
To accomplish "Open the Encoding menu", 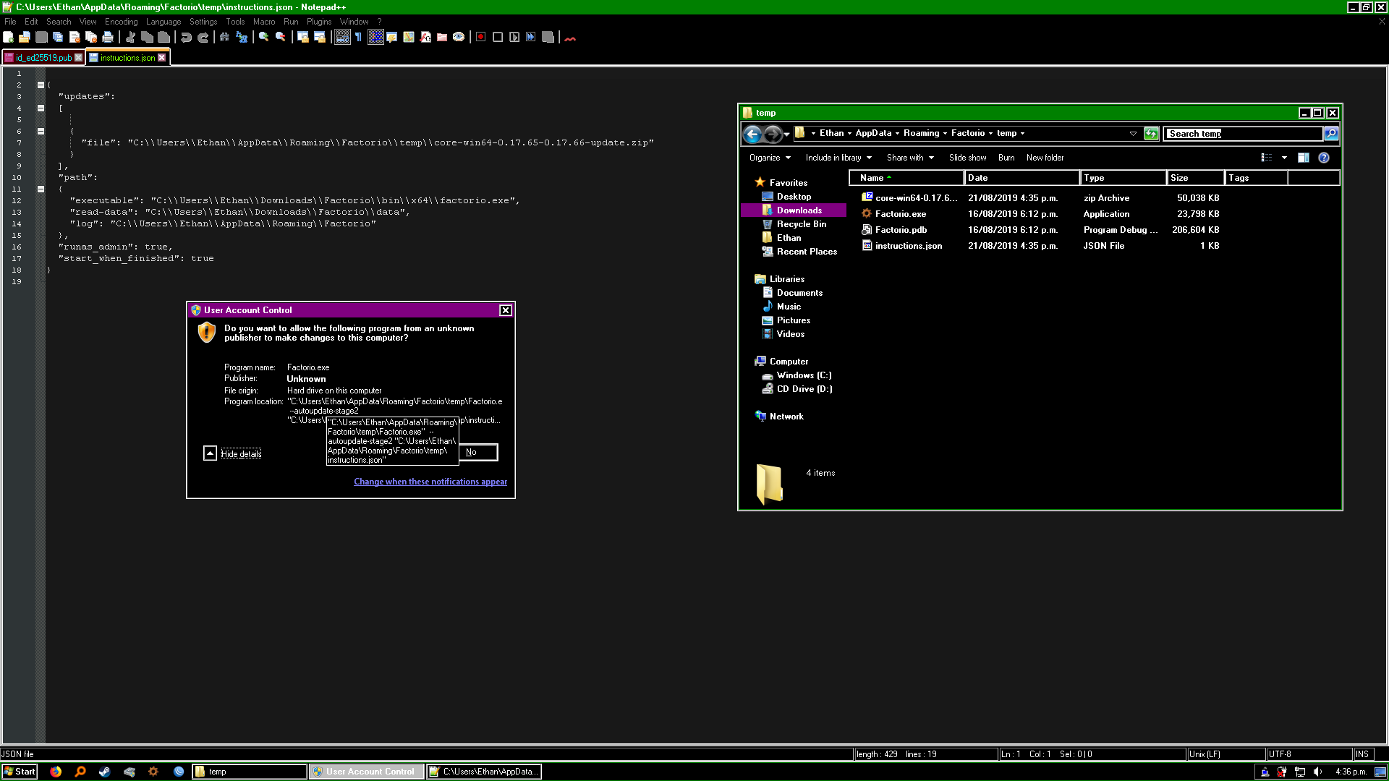I will tap(121, 22).
